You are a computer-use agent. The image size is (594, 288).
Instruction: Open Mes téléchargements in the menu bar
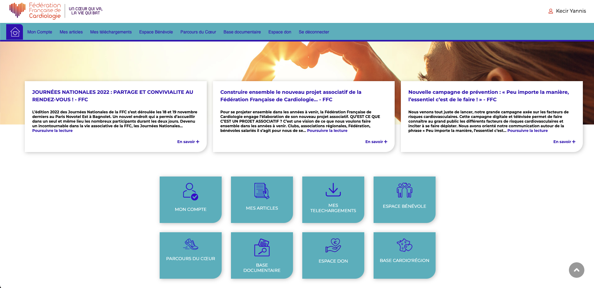pyautogui.click(x=111, y=32)
